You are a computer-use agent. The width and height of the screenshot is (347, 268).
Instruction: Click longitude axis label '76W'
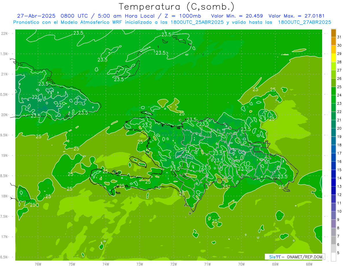(x=38, y=264)
